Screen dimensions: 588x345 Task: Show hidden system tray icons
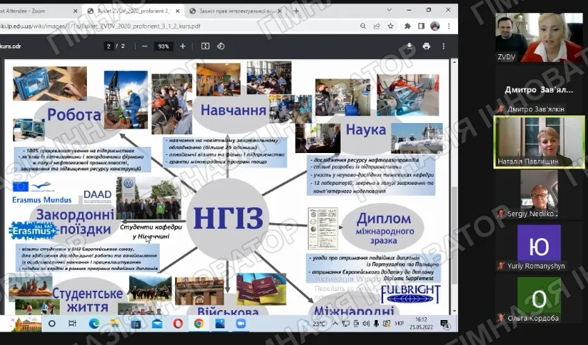(x=335, y=323)
